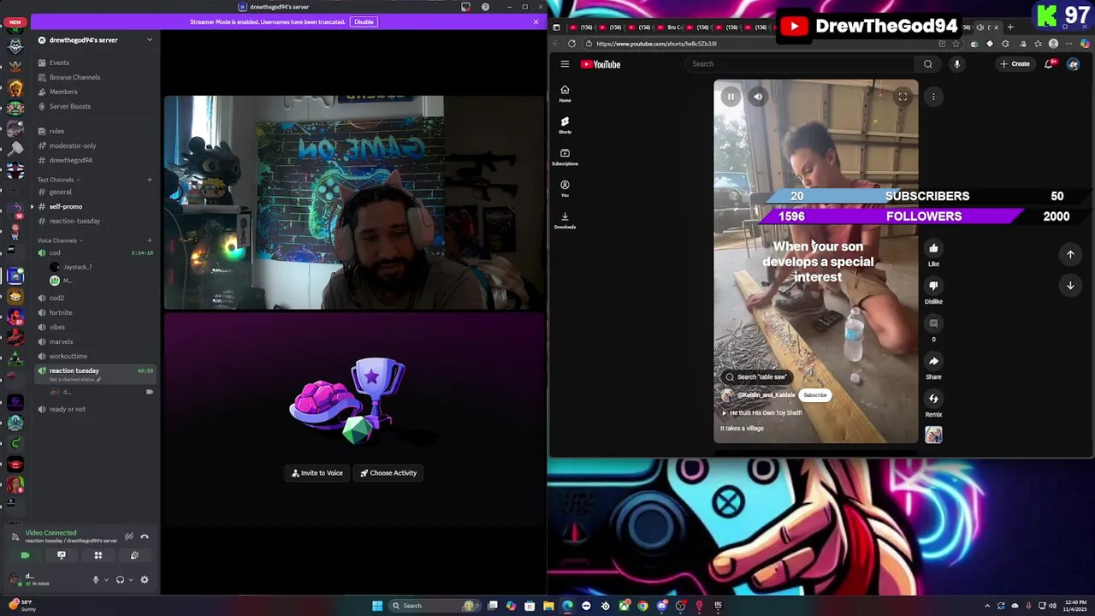Go to next Short with down arrow
Screen dimensions: 1095x616
(x=1070, y=286)
